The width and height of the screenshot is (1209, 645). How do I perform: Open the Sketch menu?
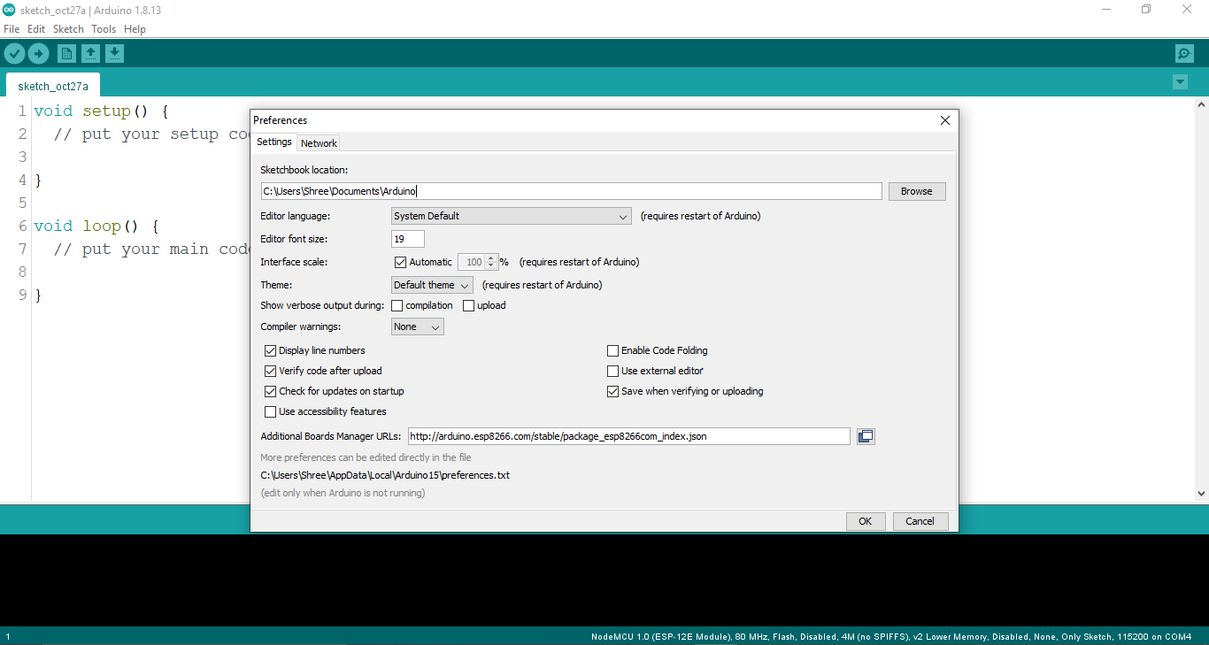tap(68, 29)
